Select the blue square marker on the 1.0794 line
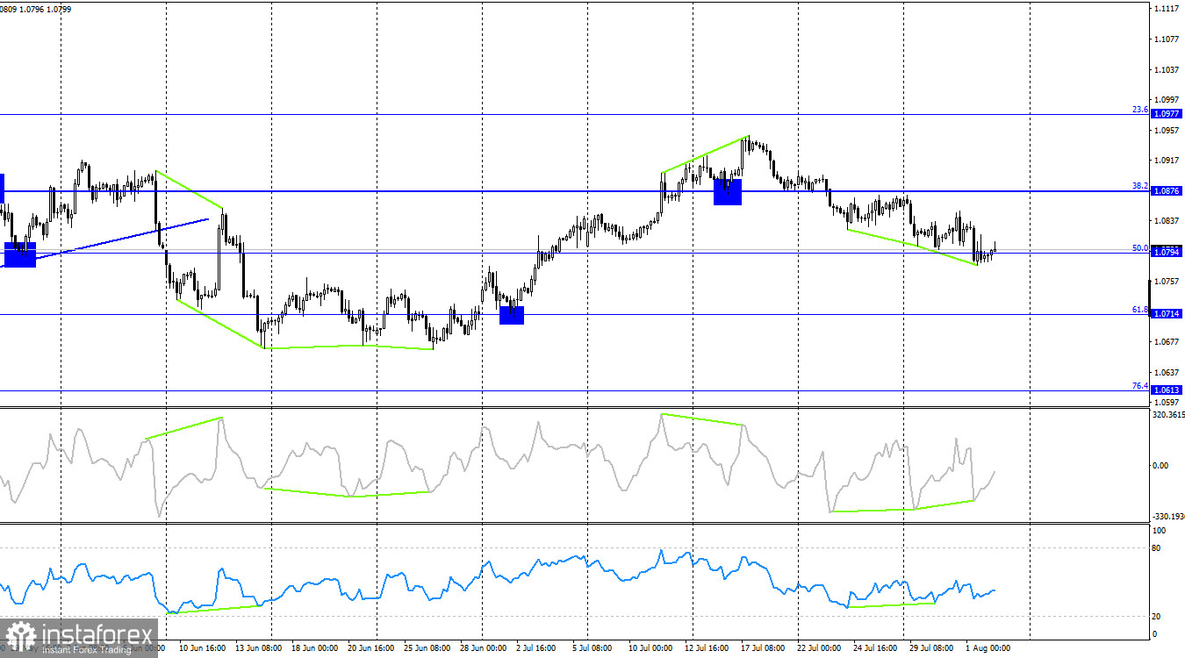 coord(20,254)
